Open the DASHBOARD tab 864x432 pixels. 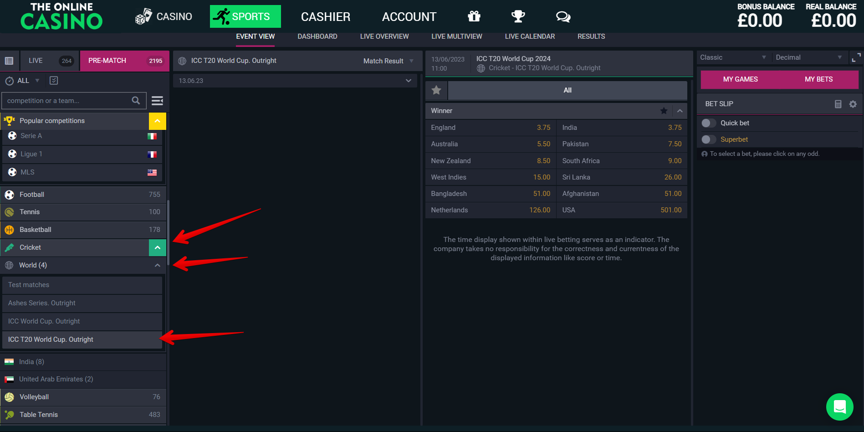317,36
